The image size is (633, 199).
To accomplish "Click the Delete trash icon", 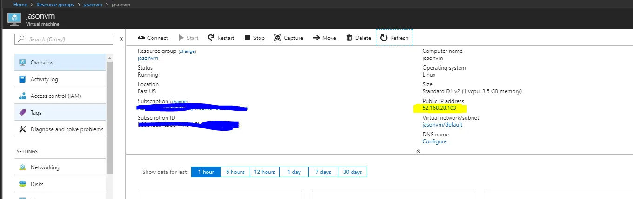I will coord(349,38).
